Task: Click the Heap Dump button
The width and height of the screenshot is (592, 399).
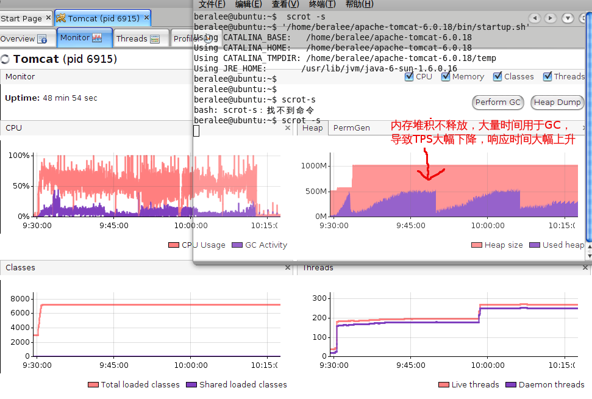Action: click(x=557, y=102)
